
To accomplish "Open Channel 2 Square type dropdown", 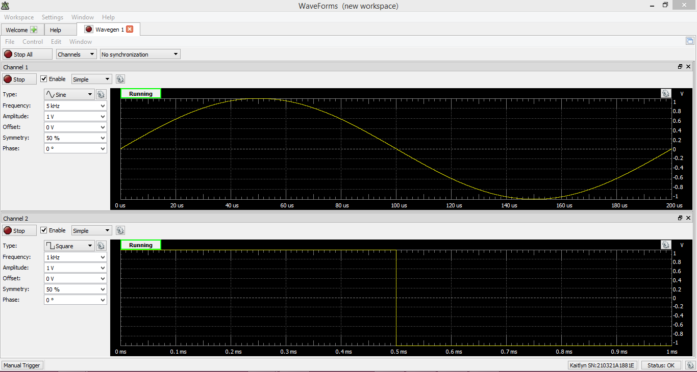I will coord(69,246).
